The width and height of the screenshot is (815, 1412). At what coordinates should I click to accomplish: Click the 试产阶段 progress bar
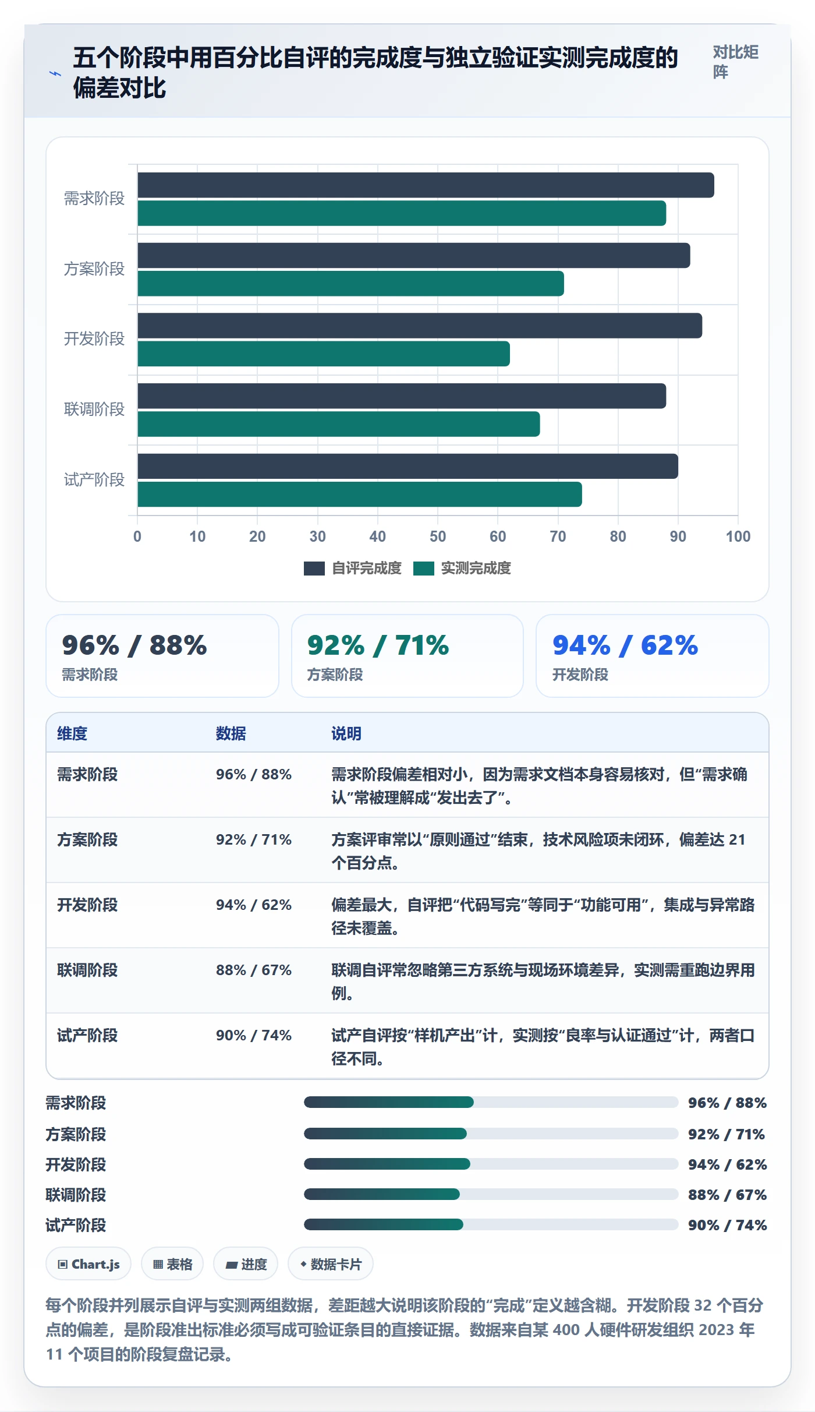click(x=491, y=1224)
